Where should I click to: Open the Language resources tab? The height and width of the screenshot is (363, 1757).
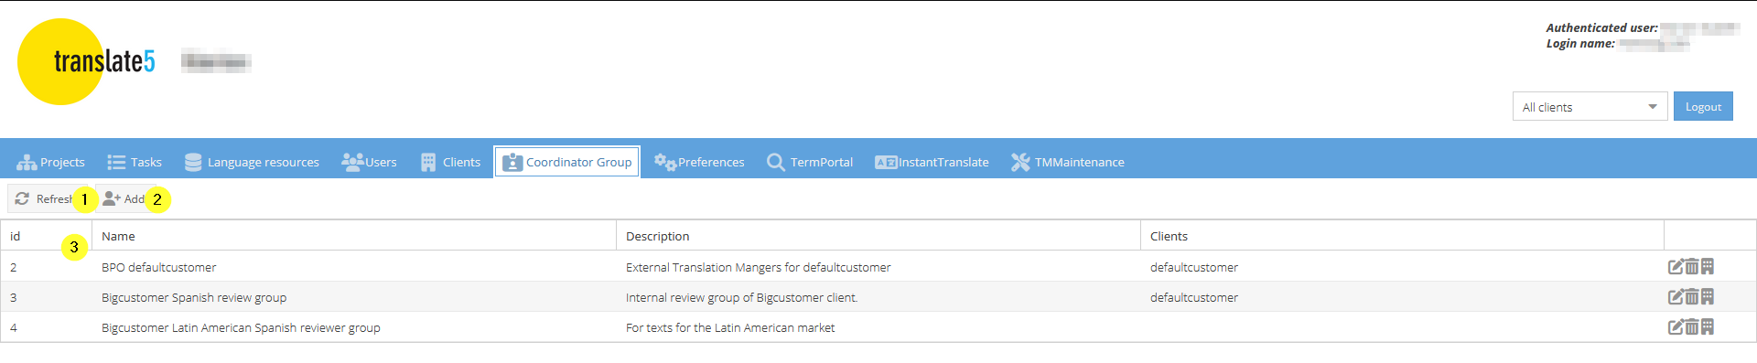(x=252, y=162)
